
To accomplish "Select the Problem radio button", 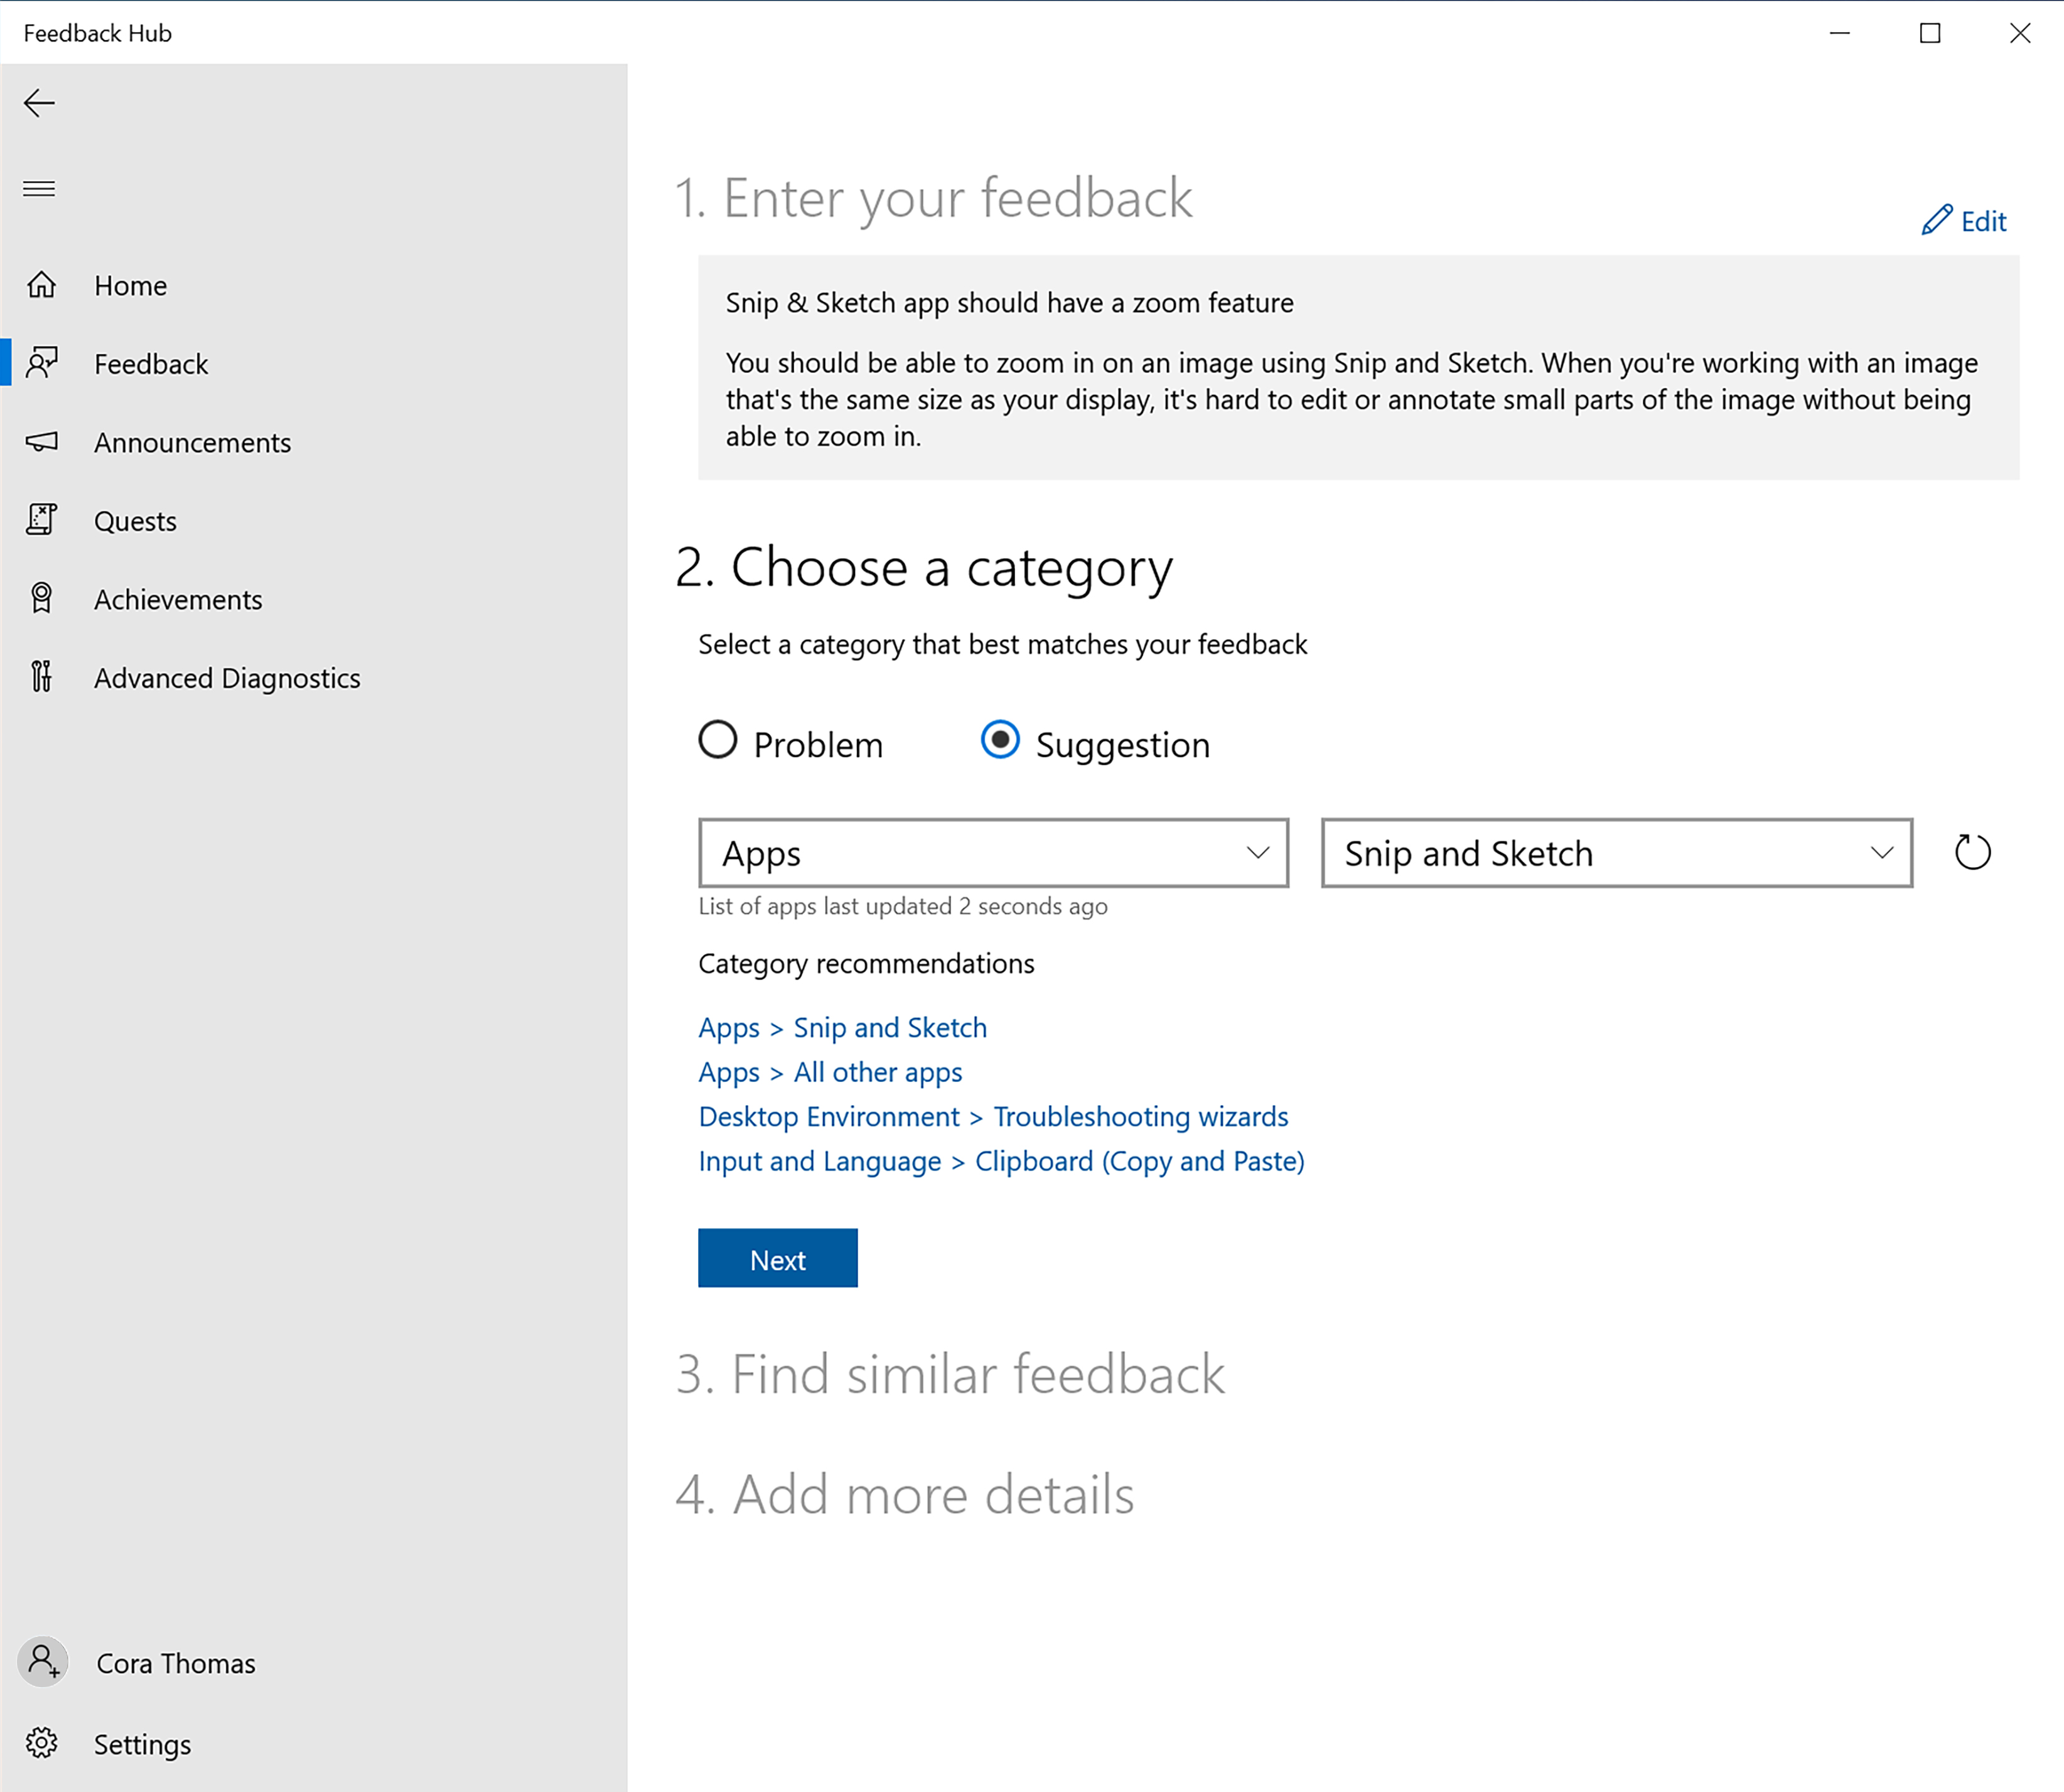I will coord(719,741).
